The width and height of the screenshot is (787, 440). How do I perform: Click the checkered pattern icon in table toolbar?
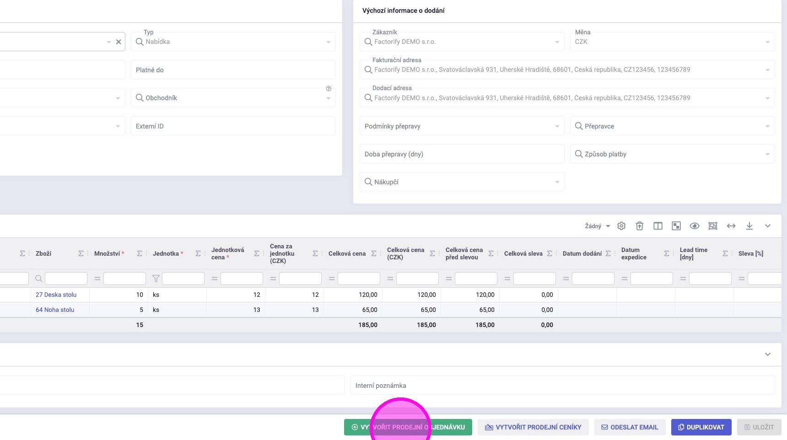[x=676, y=226]
